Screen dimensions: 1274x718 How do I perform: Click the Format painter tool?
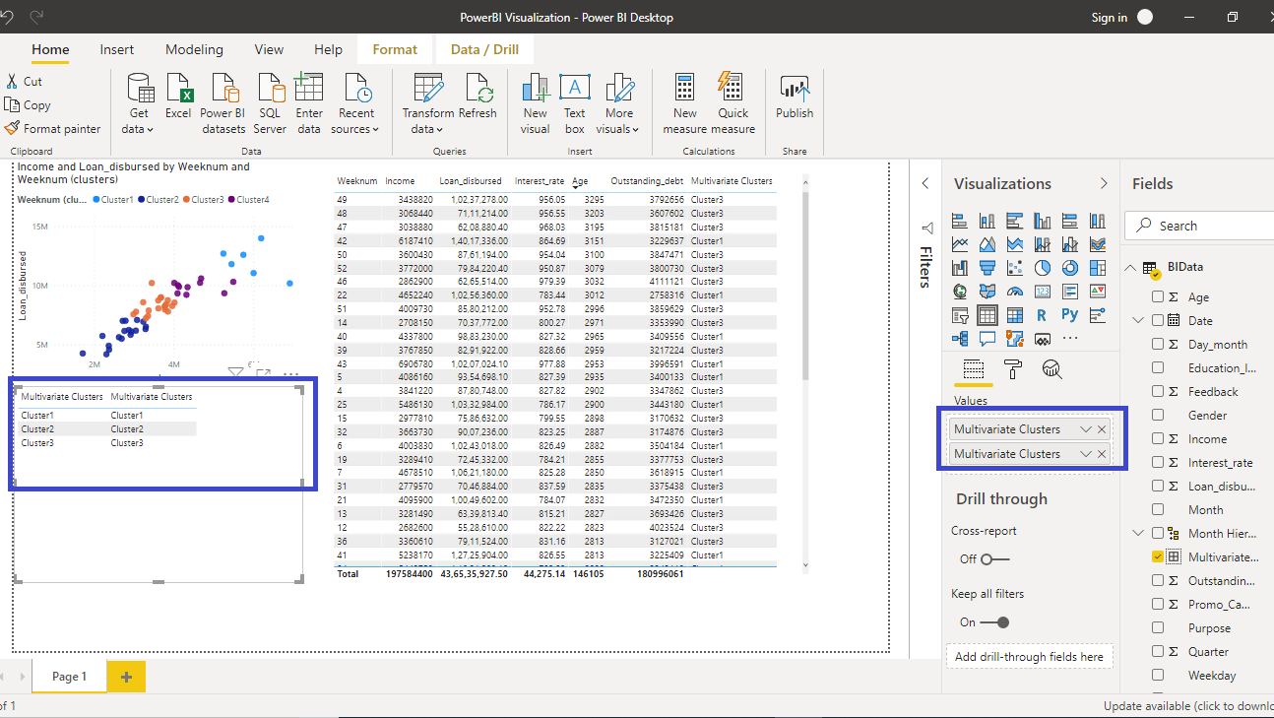click(52, 128)
